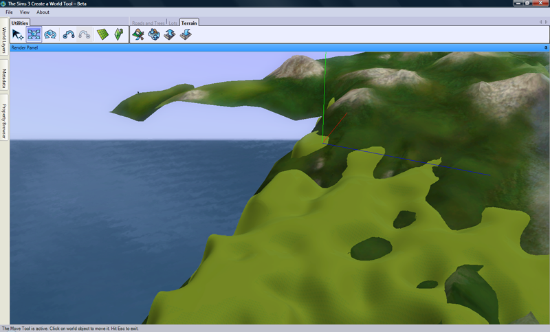Switch to the Lots tab
Viewport: 550px width, 332px height.
click(173, 23)
